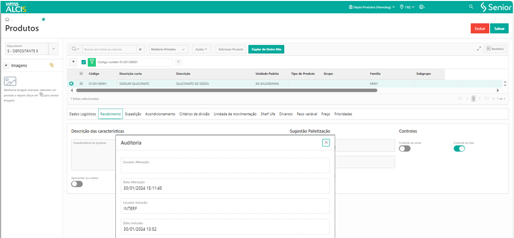The height and width of the screenshot is (238, 514).
Task: Open Depto Produtos (Homolog) dropdown
Action: (x=372, y=7)
